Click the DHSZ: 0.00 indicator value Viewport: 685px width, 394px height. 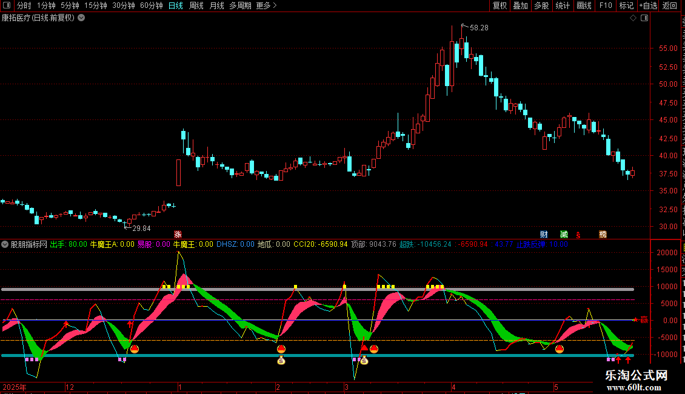(x=235, y=245)
